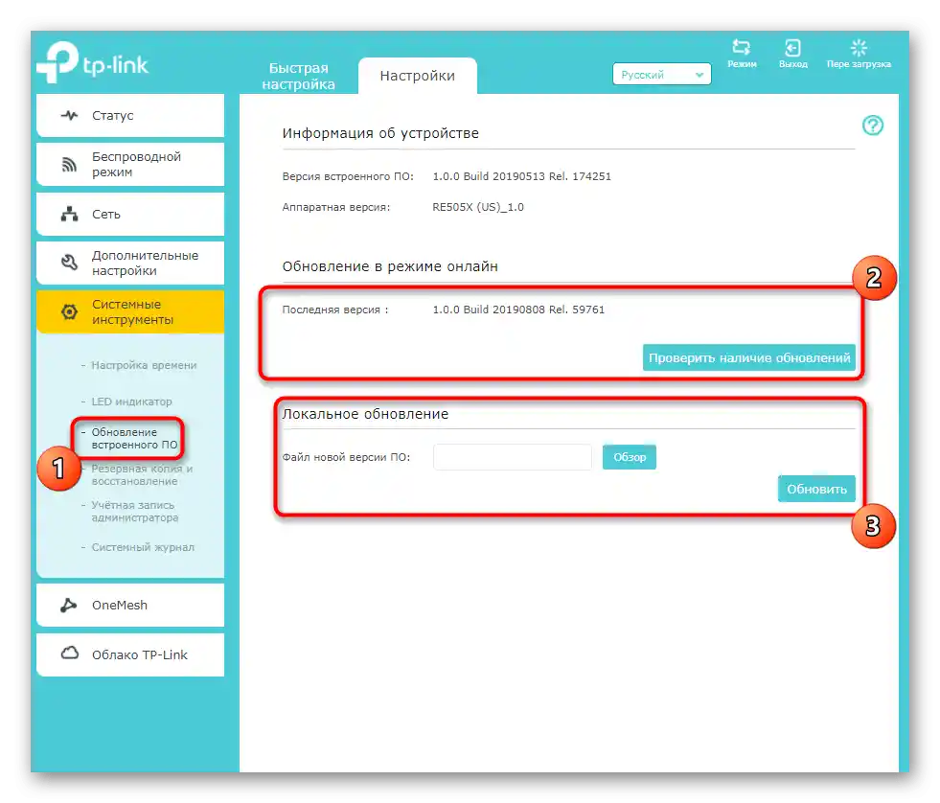
Task: Click Обновление в режиме онлайн heading
Action: 390,266
